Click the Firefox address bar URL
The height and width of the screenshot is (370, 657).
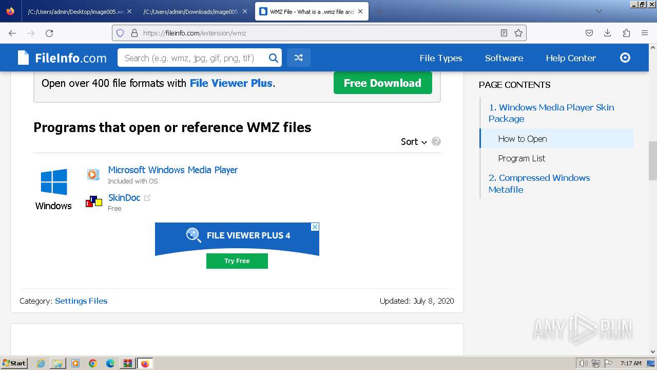[x=195, y=33]
